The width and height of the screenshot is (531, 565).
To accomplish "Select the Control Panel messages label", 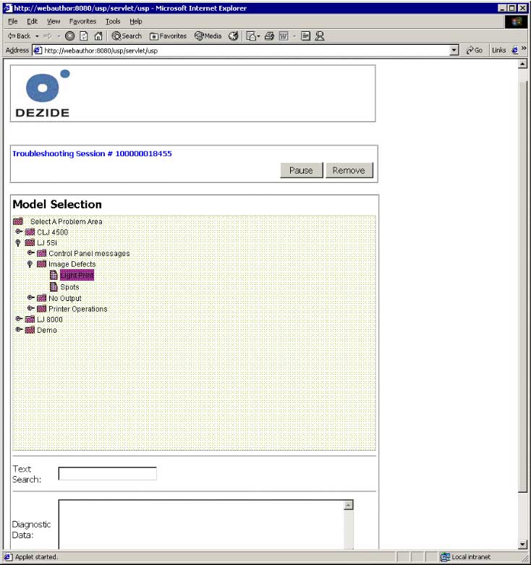I will click(x=89, y=254).
